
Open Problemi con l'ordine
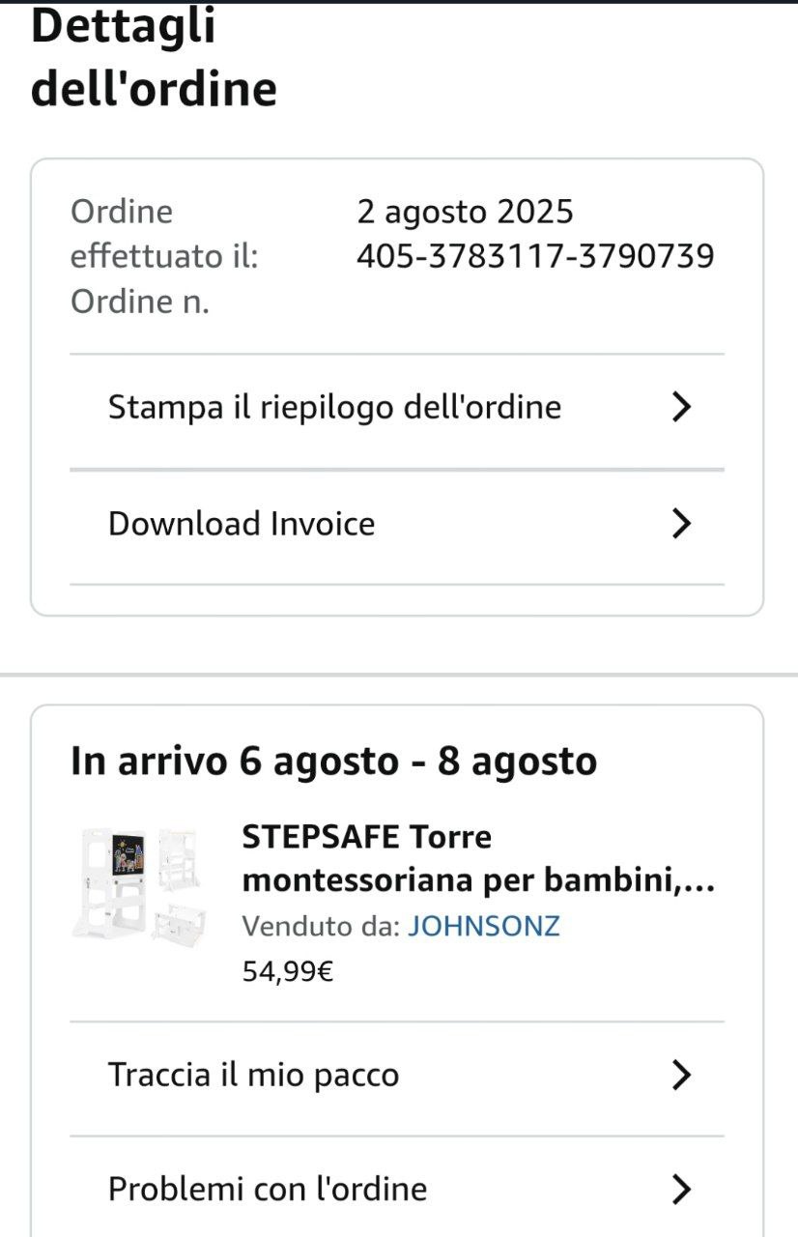coord(268,1189)
